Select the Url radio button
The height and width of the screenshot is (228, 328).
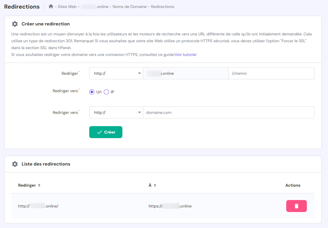click(92, 92)
